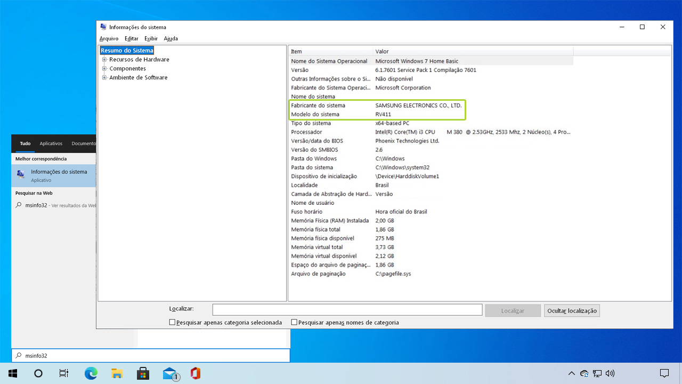Select Resumo do Sistema tree item
This screenshot has height=384, width=682.
coord(127,51)
